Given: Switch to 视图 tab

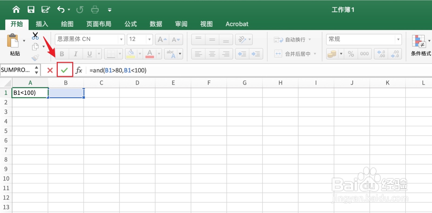Looking at the screenshot, I should point(207,24).
